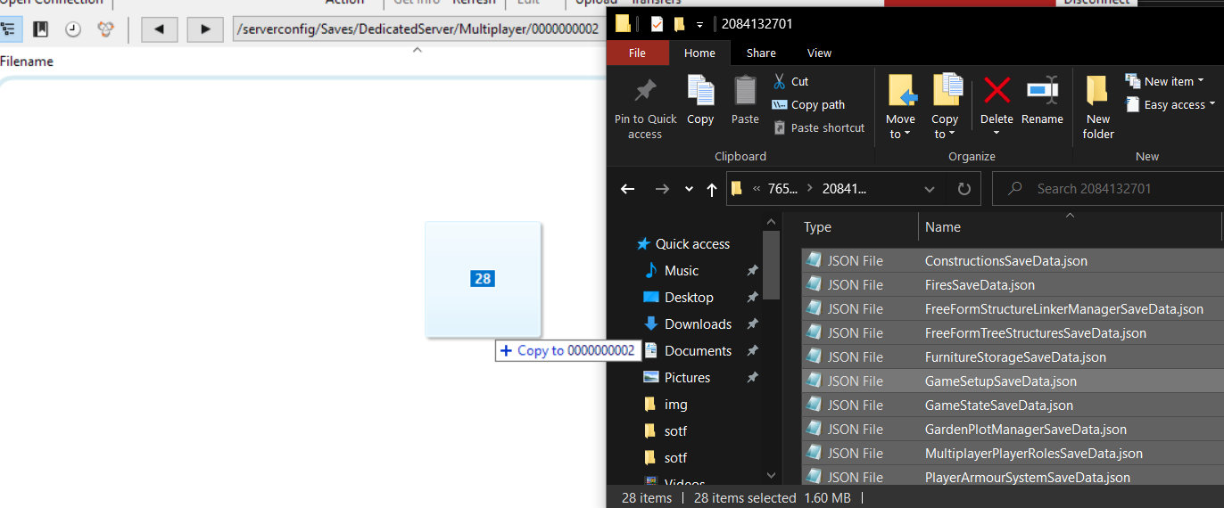Open Downloads in Quick access
The image size is (1224, 508).
698,324
